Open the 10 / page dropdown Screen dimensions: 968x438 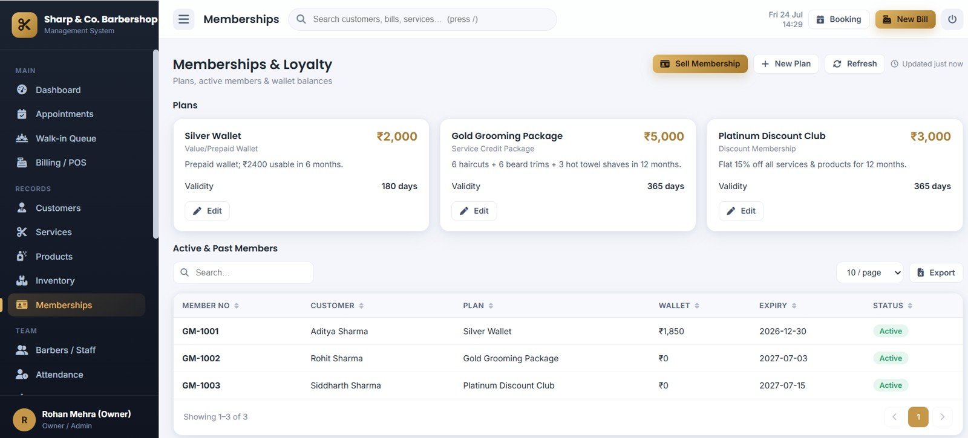(x=869, y=272)
